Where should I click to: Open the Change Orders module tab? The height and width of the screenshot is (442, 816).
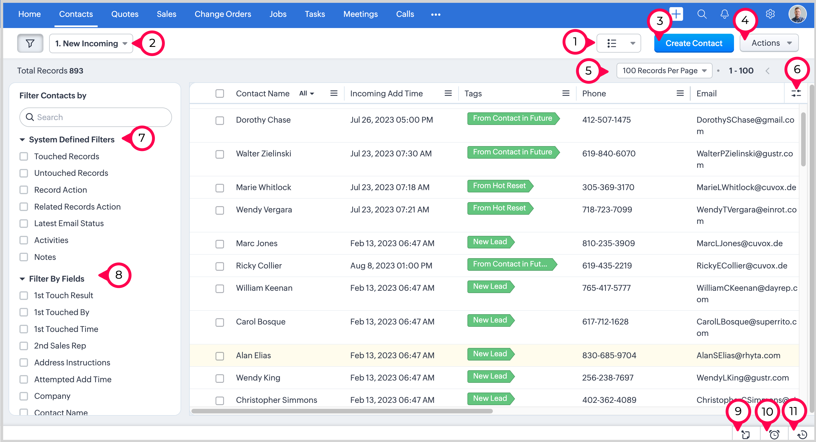[223, 14]
